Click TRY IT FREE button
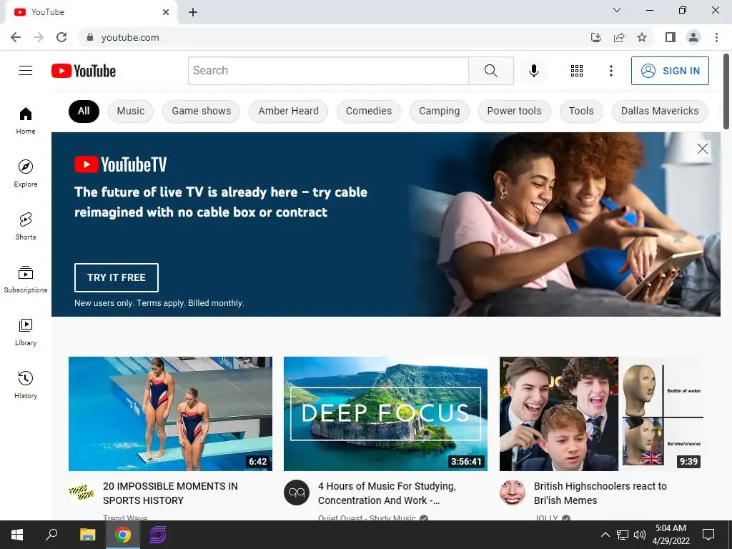Screen dimensions: 732x549 pos(117,277)
